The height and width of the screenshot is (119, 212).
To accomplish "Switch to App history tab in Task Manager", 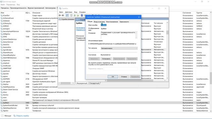I will [36, 8].
